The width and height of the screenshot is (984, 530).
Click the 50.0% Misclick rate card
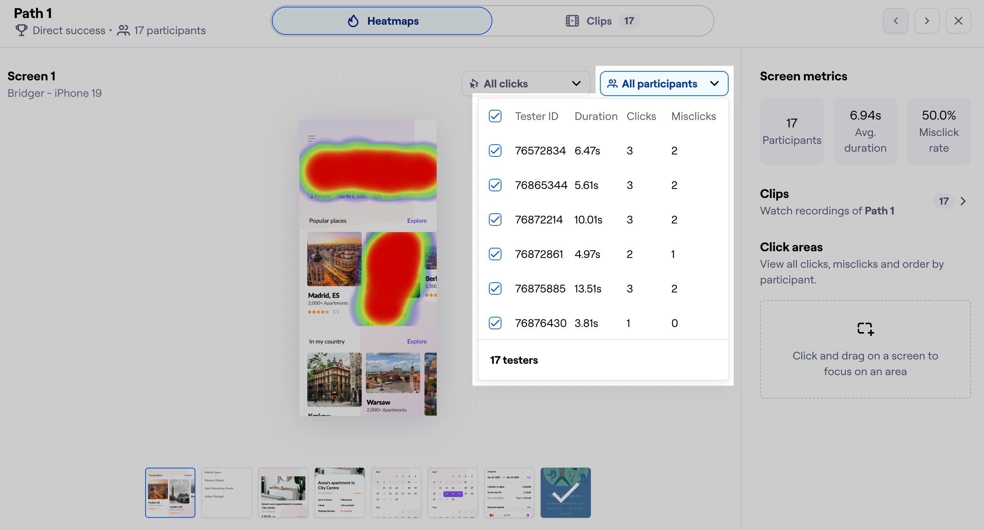[939, 131]
